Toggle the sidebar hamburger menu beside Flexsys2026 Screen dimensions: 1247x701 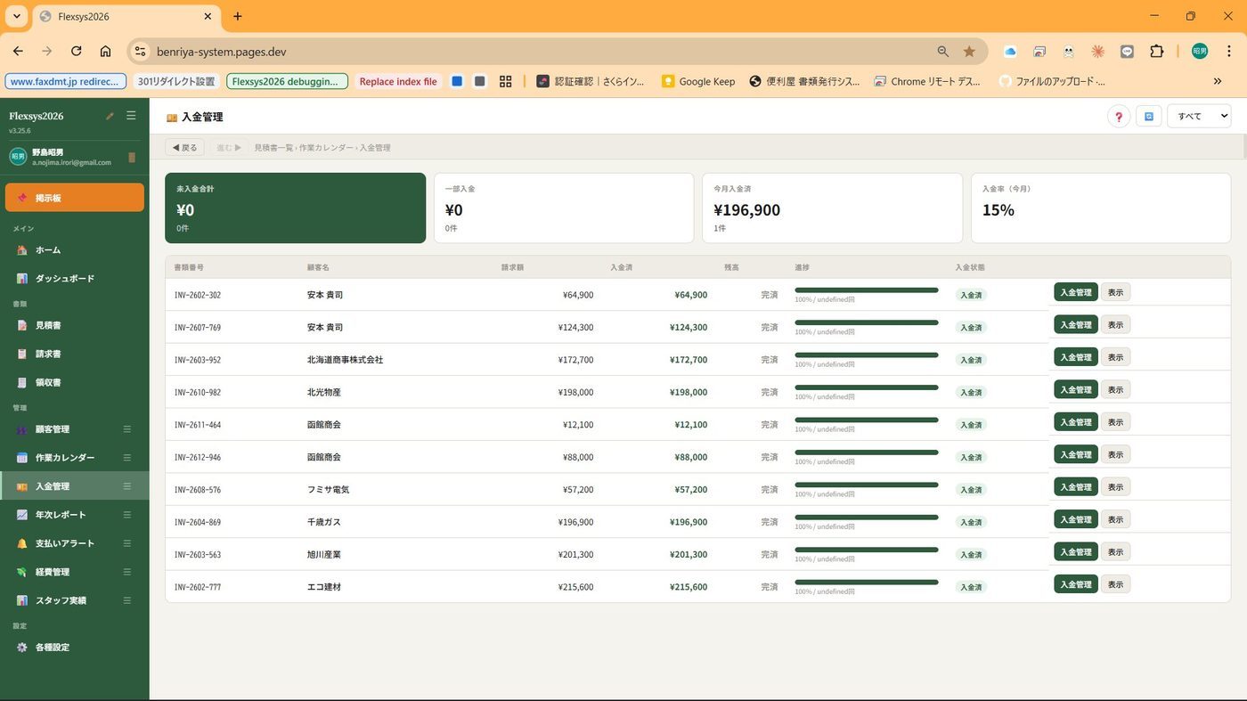(131, 116)
